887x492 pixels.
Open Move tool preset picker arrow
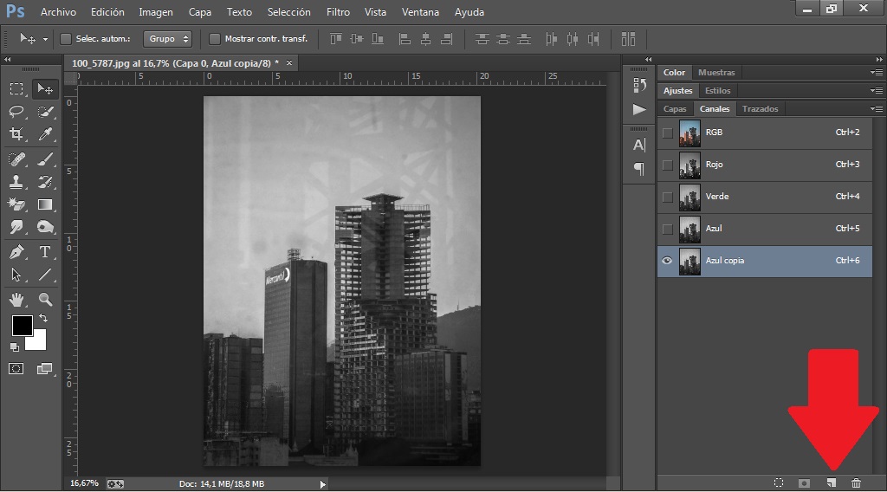click(x=45, y=39)
